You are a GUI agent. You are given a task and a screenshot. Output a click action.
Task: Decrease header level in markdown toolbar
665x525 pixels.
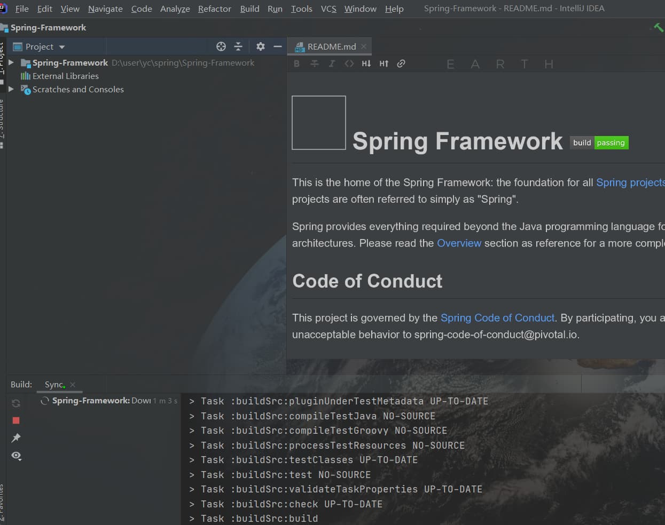(366, 63)
